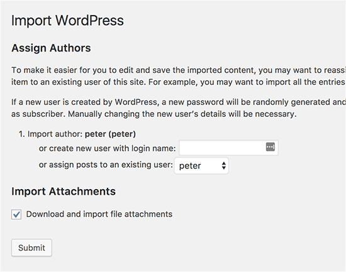Open the existing user dropdown showing peter
Screen dimensions: 346x272
(x=201, y=166)
